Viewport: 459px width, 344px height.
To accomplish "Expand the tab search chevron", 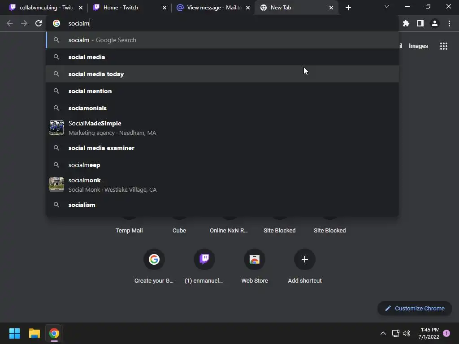I will (x=387, y=6).
